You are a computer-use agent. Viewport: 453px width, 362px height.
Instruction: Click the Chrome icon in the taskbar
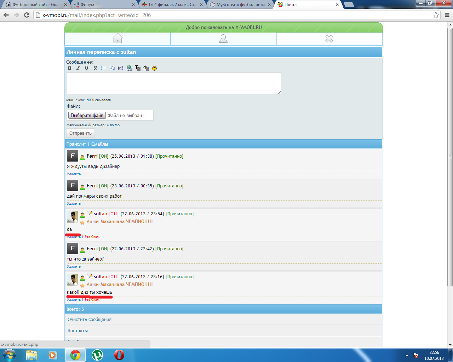click(75, 355)
